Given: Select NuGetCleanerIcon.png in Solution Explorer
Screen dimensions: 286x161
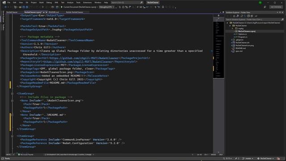Looking at the screenshot, I should [x=244, y=46].
